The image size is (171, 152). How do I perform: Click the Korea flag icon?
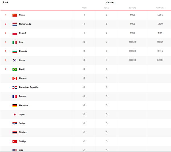(x=15, y=60)
